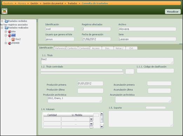
Task: Click the Identificación field containing ssd
Action: click(x=60, y=29)
